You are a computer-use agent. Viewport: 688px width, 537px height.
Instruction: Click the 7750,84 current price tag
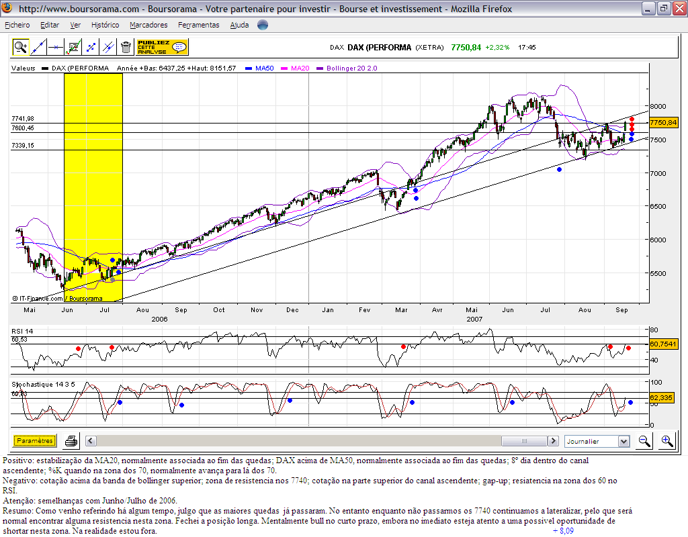tap(663, 122)
